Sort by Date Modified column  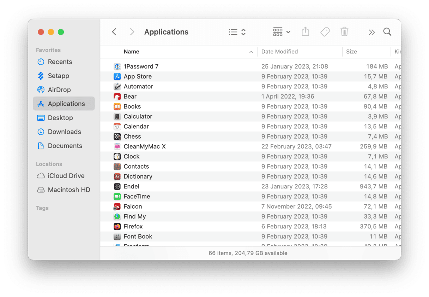pyautogui.click(x=279, y=52)
